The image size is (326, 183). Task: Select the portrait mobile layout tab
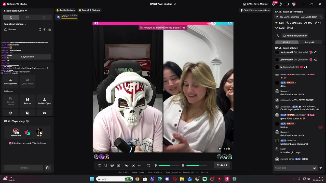pyautogui.click(x=11, y=17)
